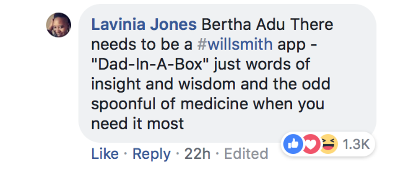Open the 1.3K reactions count
The height and width of the screenshot is (170, 411).
(x=356, y=144)
